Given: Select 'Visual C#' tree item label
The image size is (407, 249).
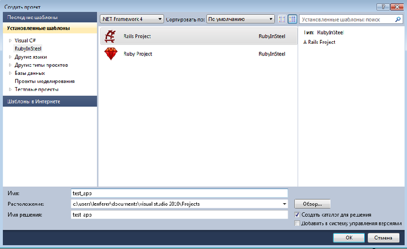Looking at the screenshot, I should coord(25,41).
